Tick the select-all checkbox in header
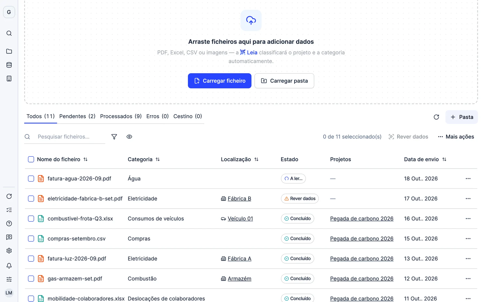484x302 pixels. [31, 159]
